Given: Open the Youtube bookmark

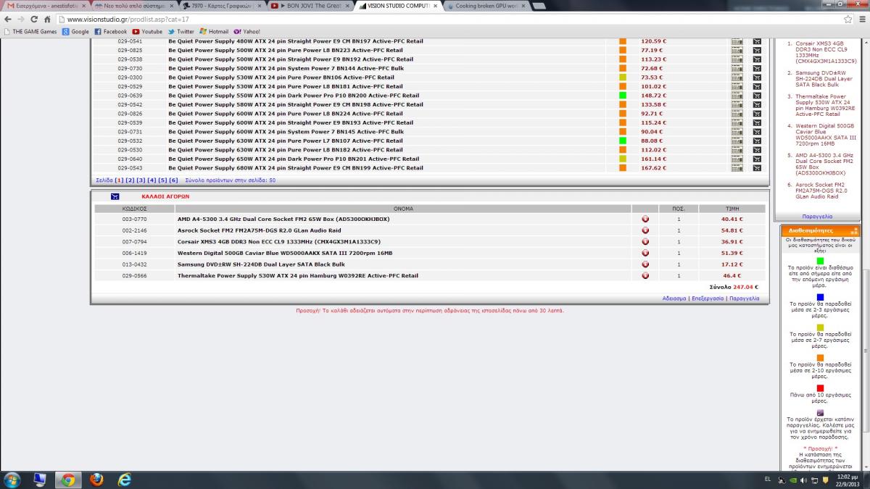Looking at the screenshot, I should (147, 32).
